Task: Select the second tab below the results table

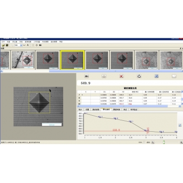Action: (x=87, y=109)
